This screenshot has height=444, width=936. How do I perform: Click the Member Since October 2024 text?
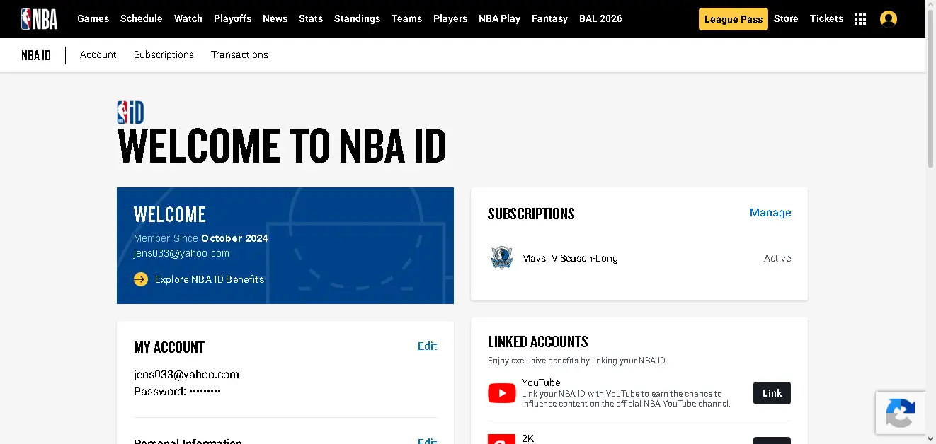click(201, 238)
